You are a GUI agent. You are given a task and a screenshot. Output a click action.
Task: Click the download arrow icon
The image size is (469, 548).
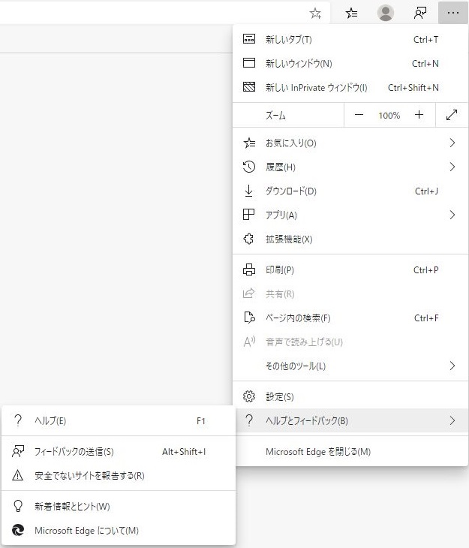pos(249,191)
